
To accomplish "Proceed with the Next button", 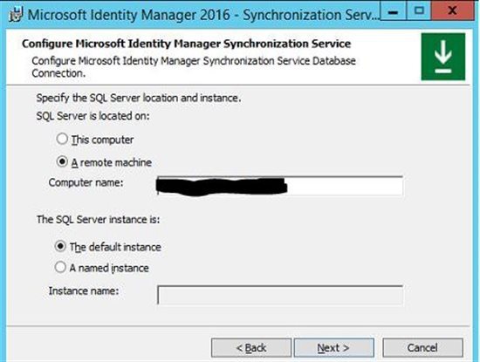I will point(334,348).
